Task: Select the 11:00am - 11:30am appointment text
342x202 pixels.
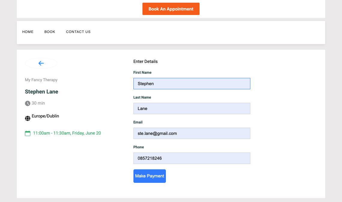Action: (67, 133)
